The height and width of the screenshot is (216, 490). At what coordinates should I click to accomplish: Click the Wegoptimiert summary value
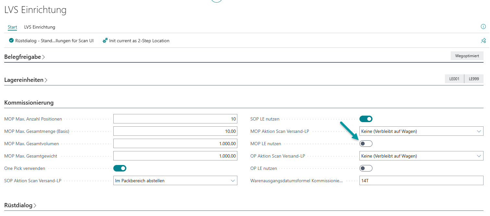(467, 56)
